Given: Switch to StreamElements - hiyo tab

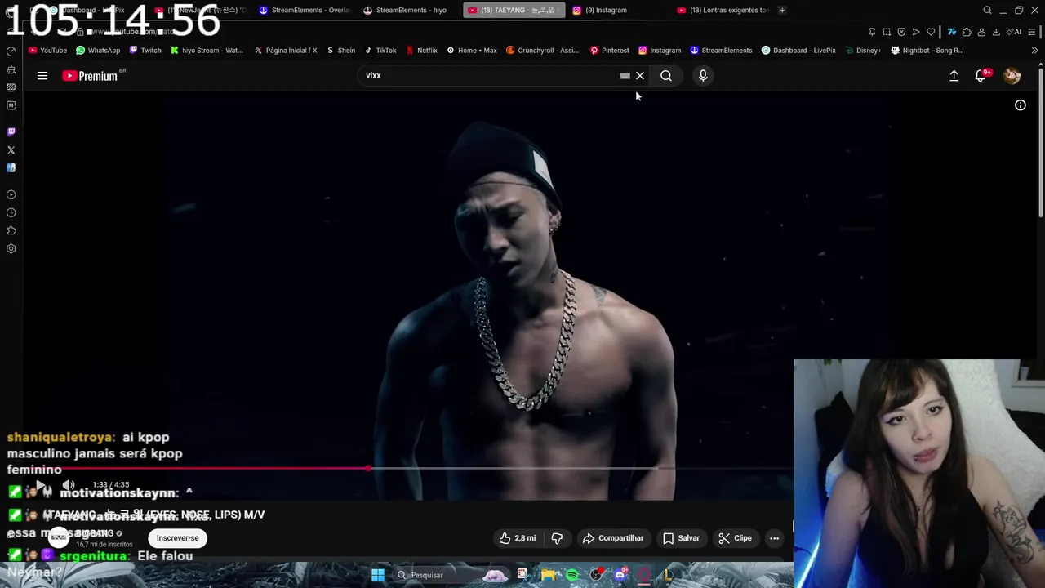Looking at the screenshot, I should 407,10.
